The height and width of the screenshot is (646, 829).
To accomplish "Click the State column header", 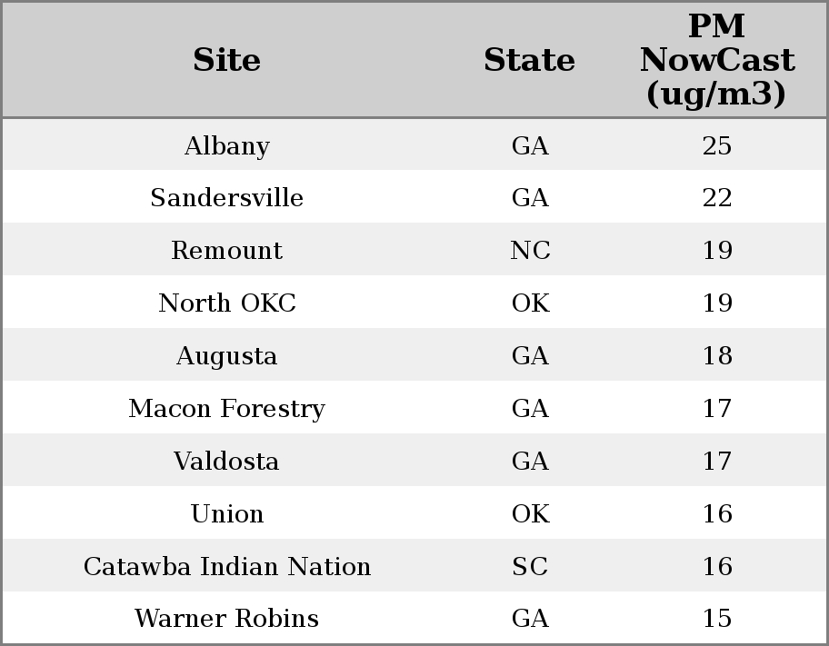I will (x=529, y=60).
